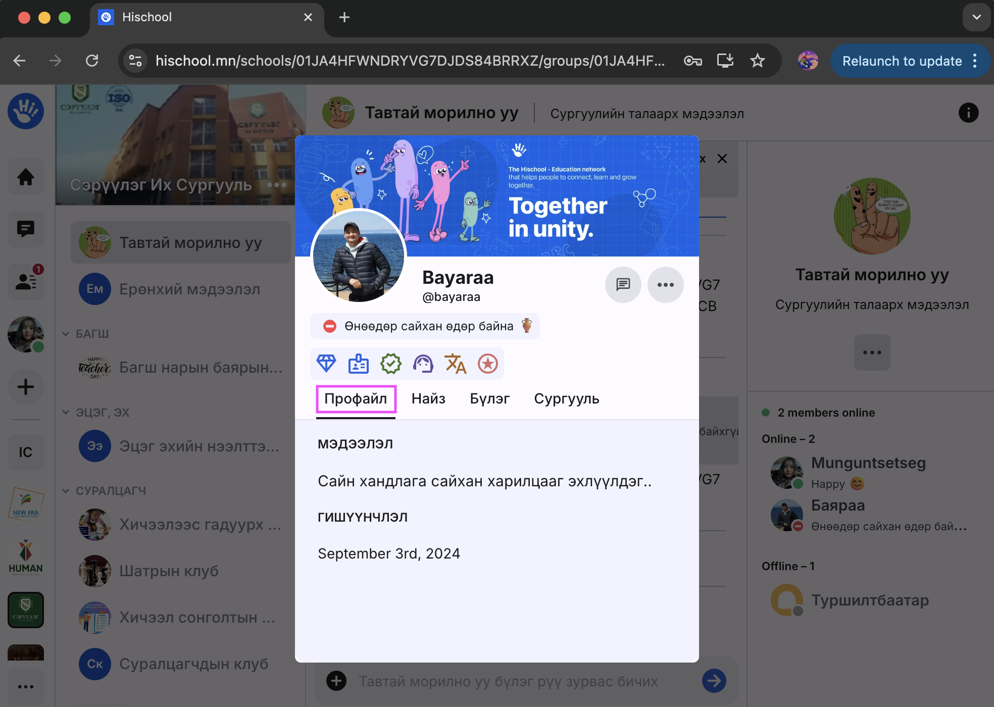Open the home icon in the left sidebar
The width and height of the screenshot is (994, 707).
(x=26, y=177)
